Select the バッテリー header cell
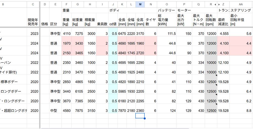The width and height of the screenshot is (253, 129). pyautogui.click(x=167, y=10)
